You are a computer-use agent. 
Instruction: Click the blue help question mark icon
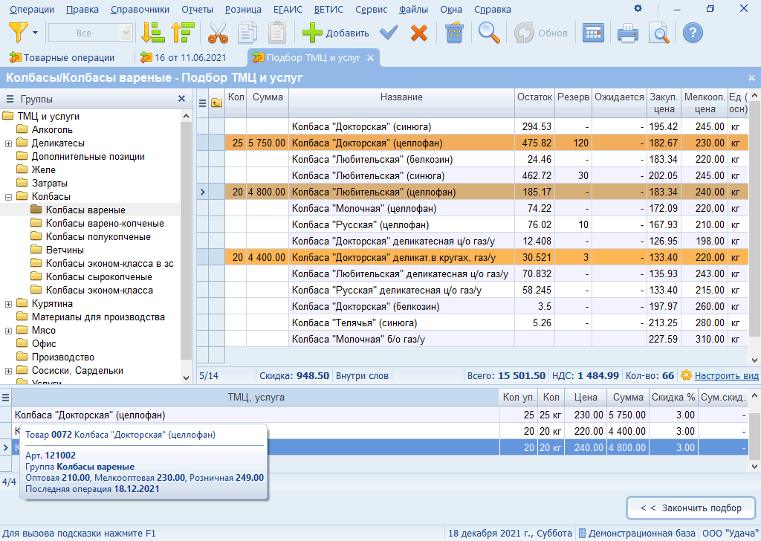click(x=693, y=33)
